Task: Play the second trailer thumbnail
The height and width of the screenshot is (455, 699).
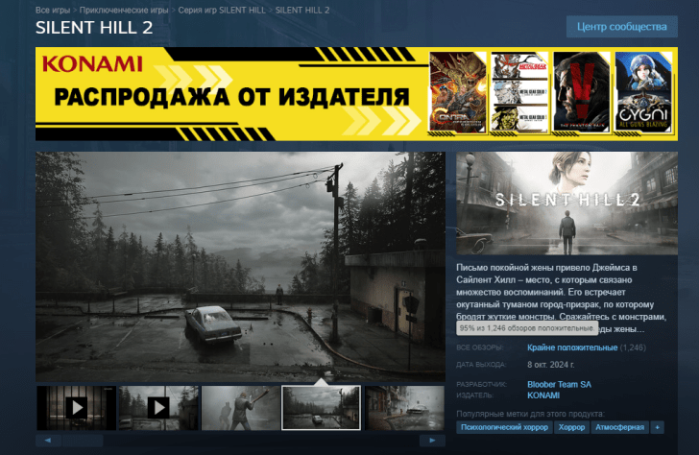Action: [x=158, y=408]
